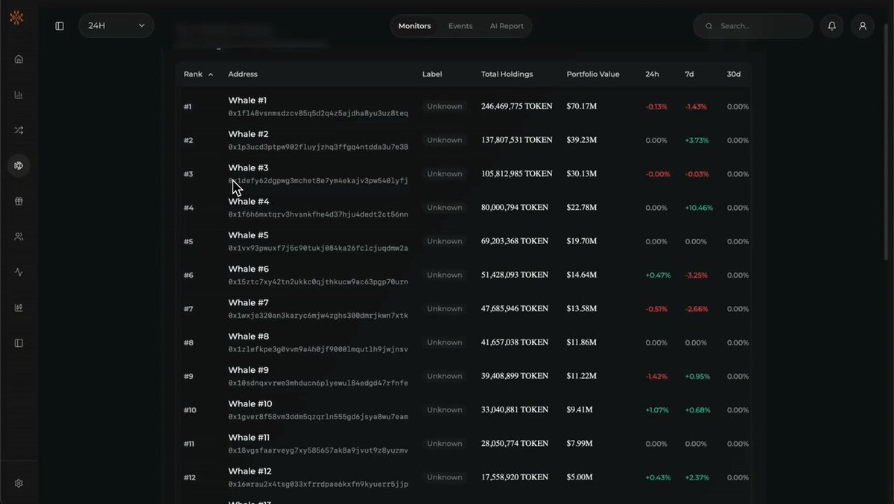This screenshot has height=504, width=894.
Task: Click the +1.07% 24h change
Action: (x=658, y=409)
